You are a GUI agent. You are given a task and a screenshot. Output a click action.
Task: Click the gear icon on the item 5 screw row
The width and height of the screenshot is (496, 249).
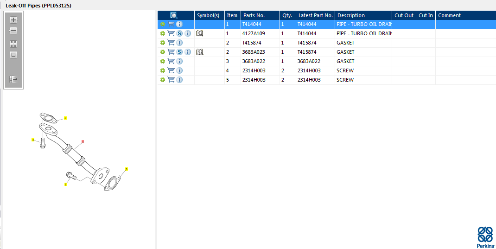coord(163,80)
